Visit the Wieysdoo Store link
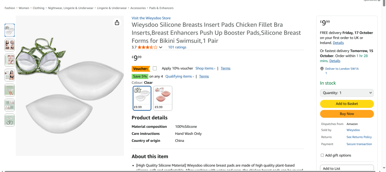The height and width of the screenshot is (172, 386). pos(151,18)
